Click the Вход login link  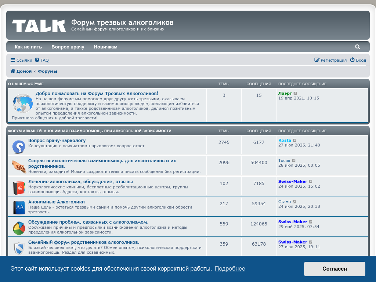coord(358,60)
